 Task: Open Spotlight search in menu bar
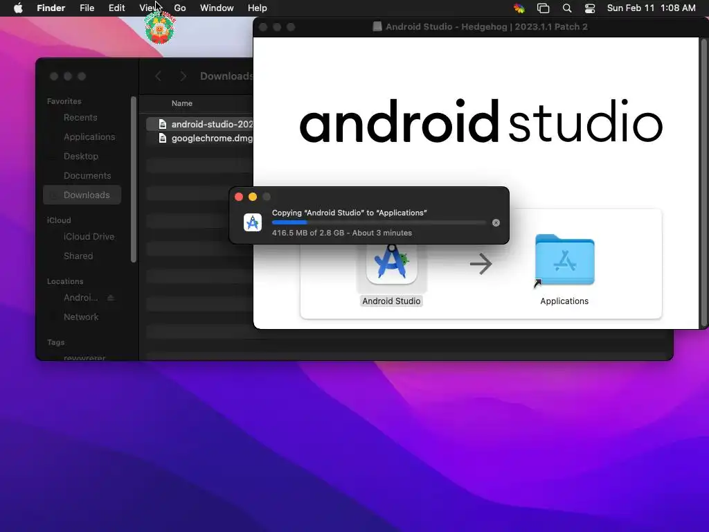tap(567, 8)
